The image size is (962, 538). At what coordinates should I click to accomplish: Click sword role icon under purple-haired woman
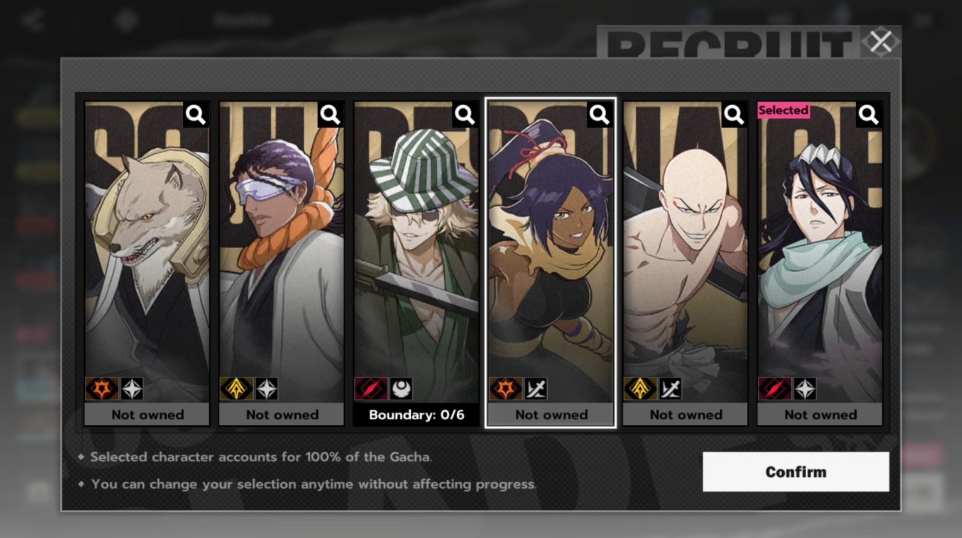tap(536, 389)
